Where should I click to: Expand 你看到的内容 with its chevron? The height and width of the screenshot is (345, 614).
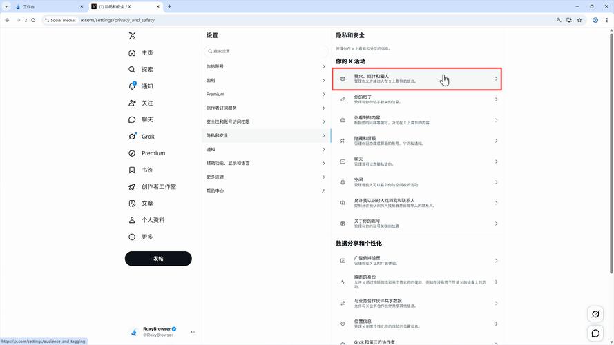pyautogui.click(x=496, y=120)
